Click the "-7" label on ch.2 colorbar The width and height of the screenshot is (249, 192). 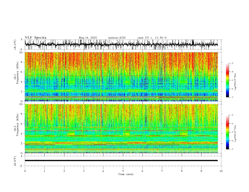[232, 149]
